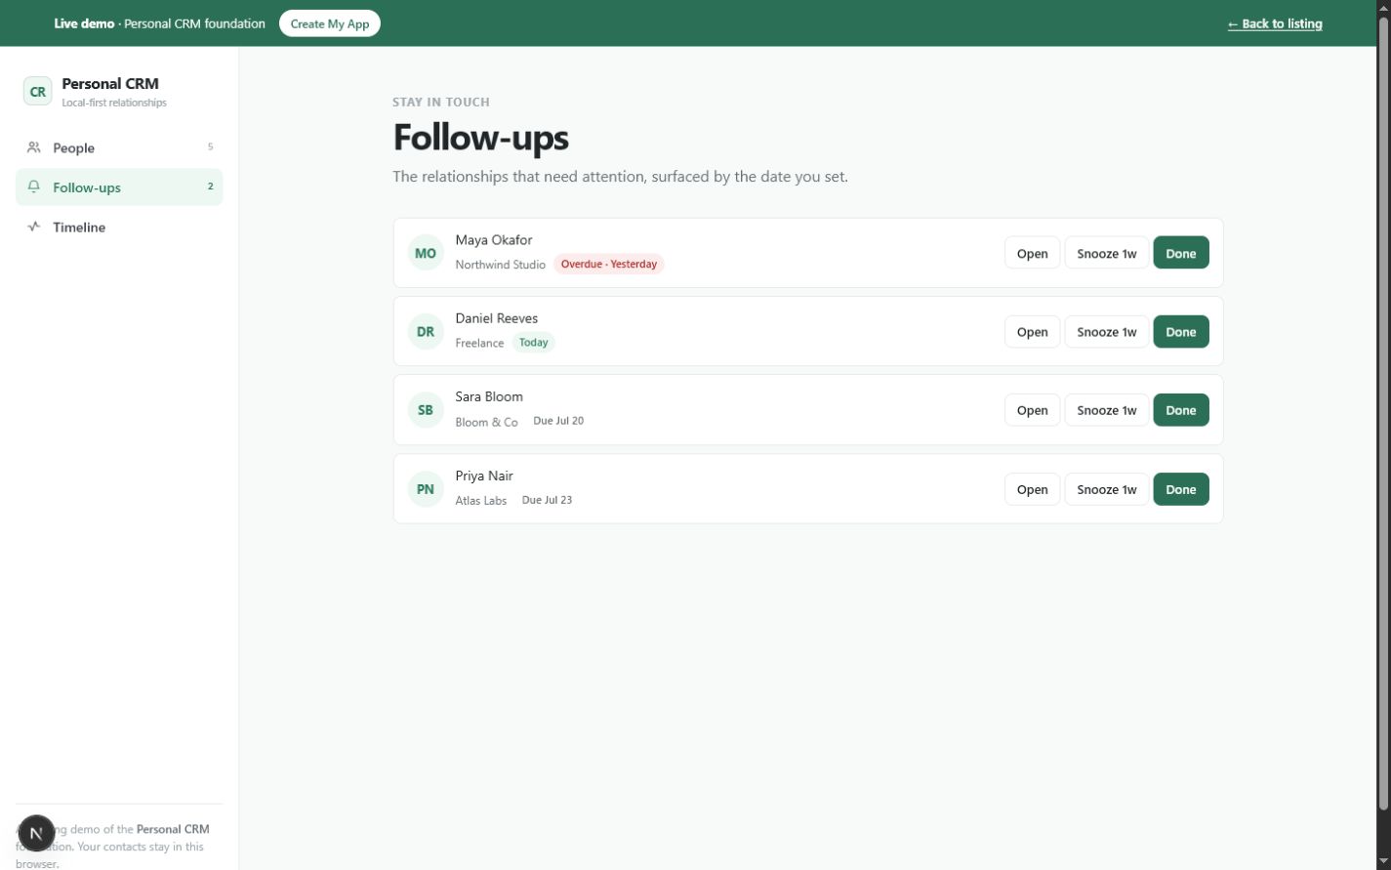The width and height of the screenshot is (1391, 870).
Task: Open Sara Bloom's contact
Action: pyautogui.click(x=1032, y=410)
